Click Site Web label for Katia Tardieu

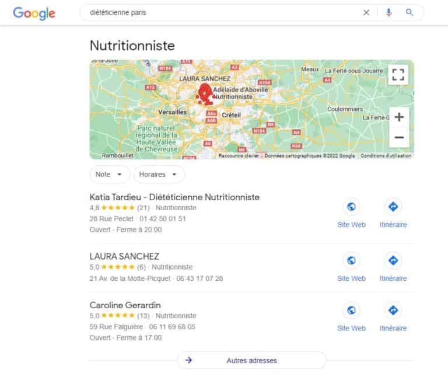coord(351,225)
